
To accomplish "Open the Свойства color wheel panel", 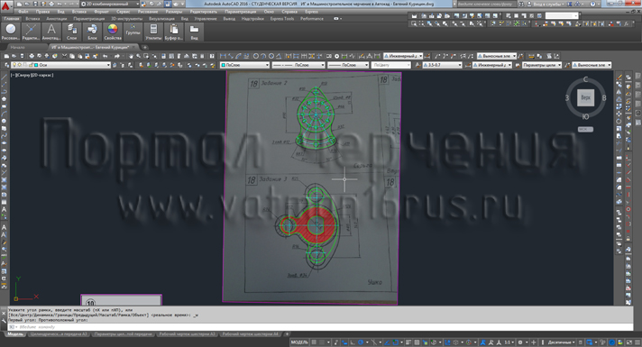I will tap(113, 32).
